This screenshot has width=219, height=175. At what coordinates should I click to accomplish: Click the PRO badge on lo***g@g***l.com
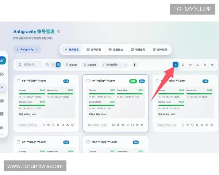pyautogui.click(x=142, y=81)
